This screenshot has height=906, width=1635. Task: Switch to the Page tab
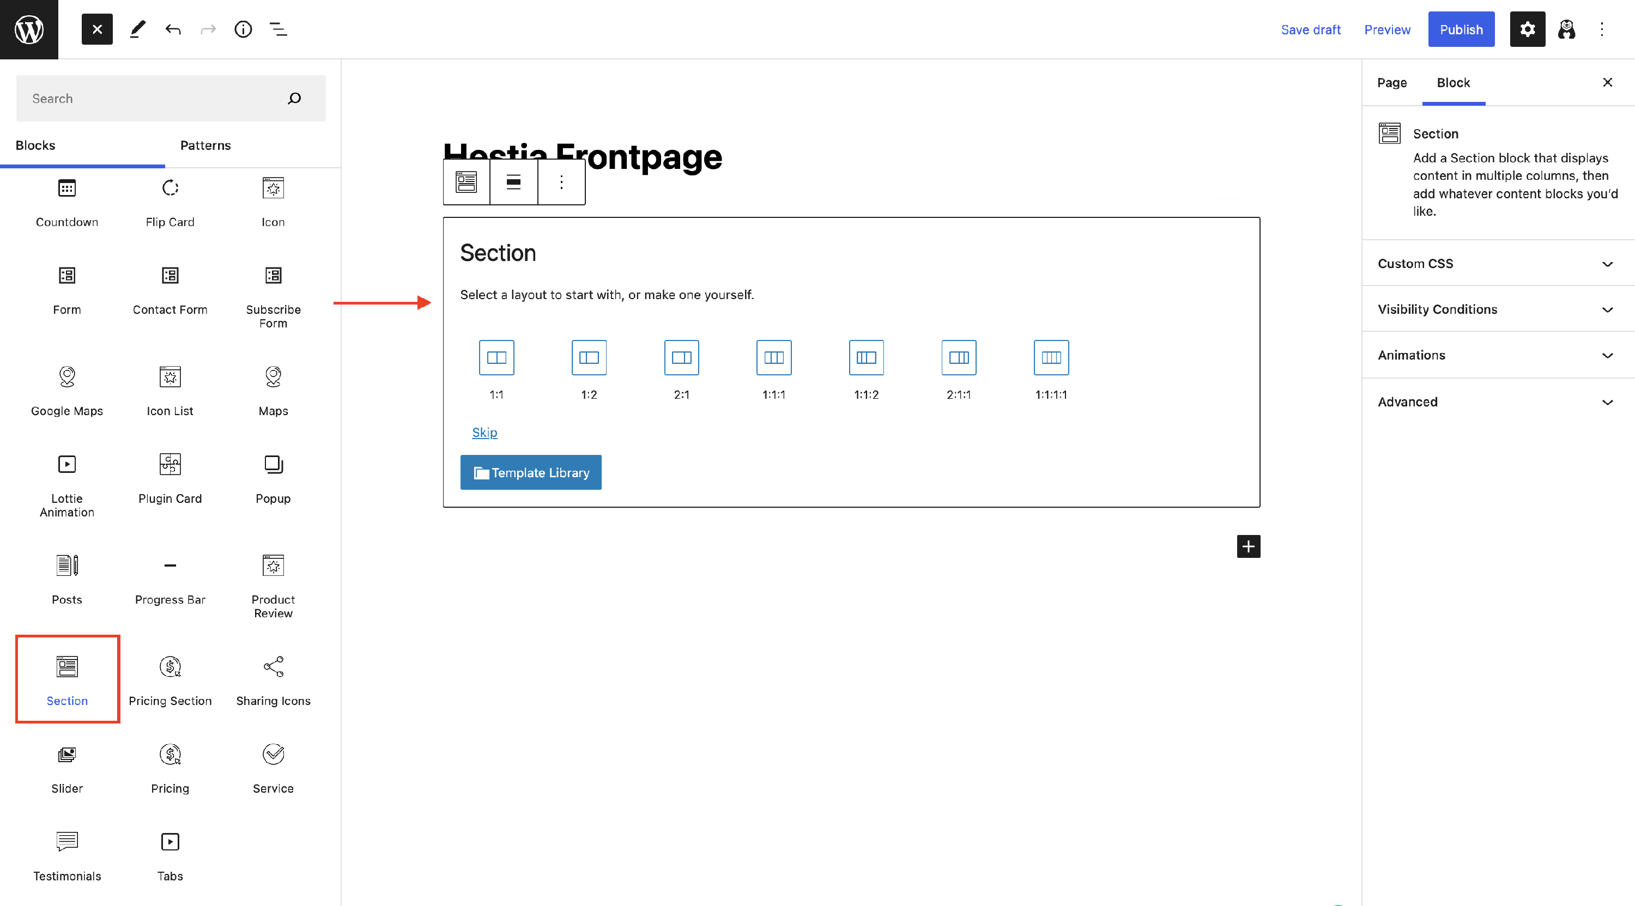pos(1391,82)
